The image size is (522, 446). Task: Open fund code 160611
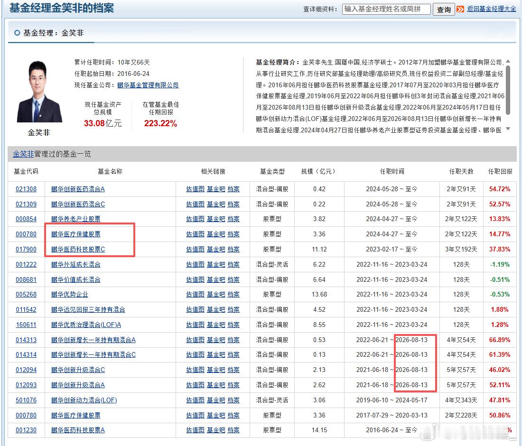(x=26, y=325)
